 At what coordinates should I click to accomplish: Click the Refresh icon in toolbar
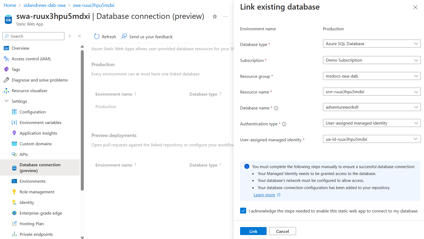coord(97,37)
